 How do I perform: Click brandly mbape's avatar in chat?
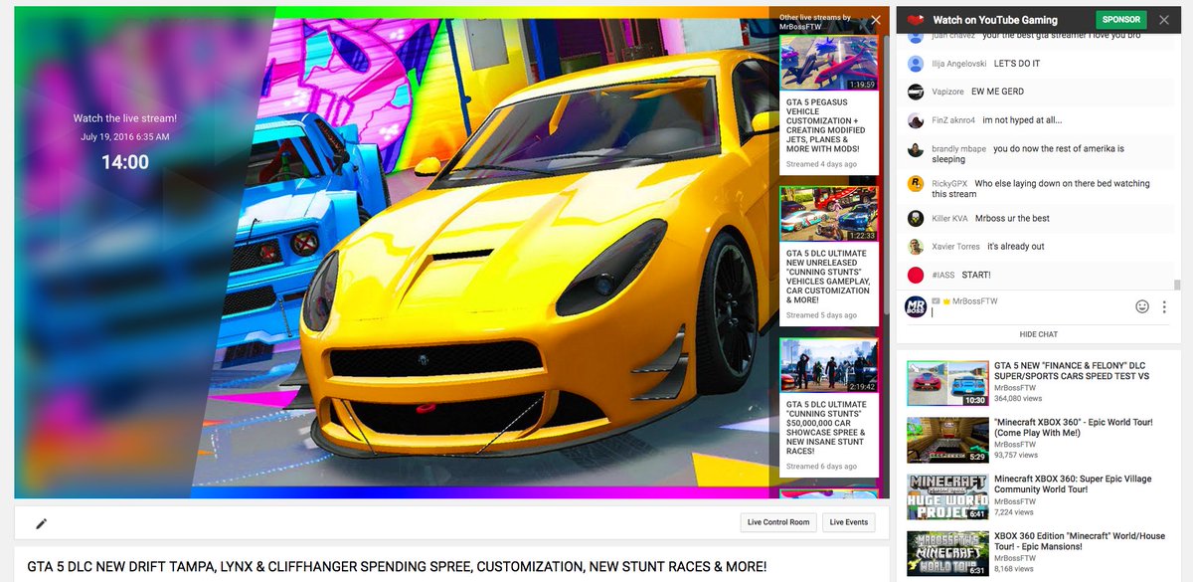pos(916,149)
